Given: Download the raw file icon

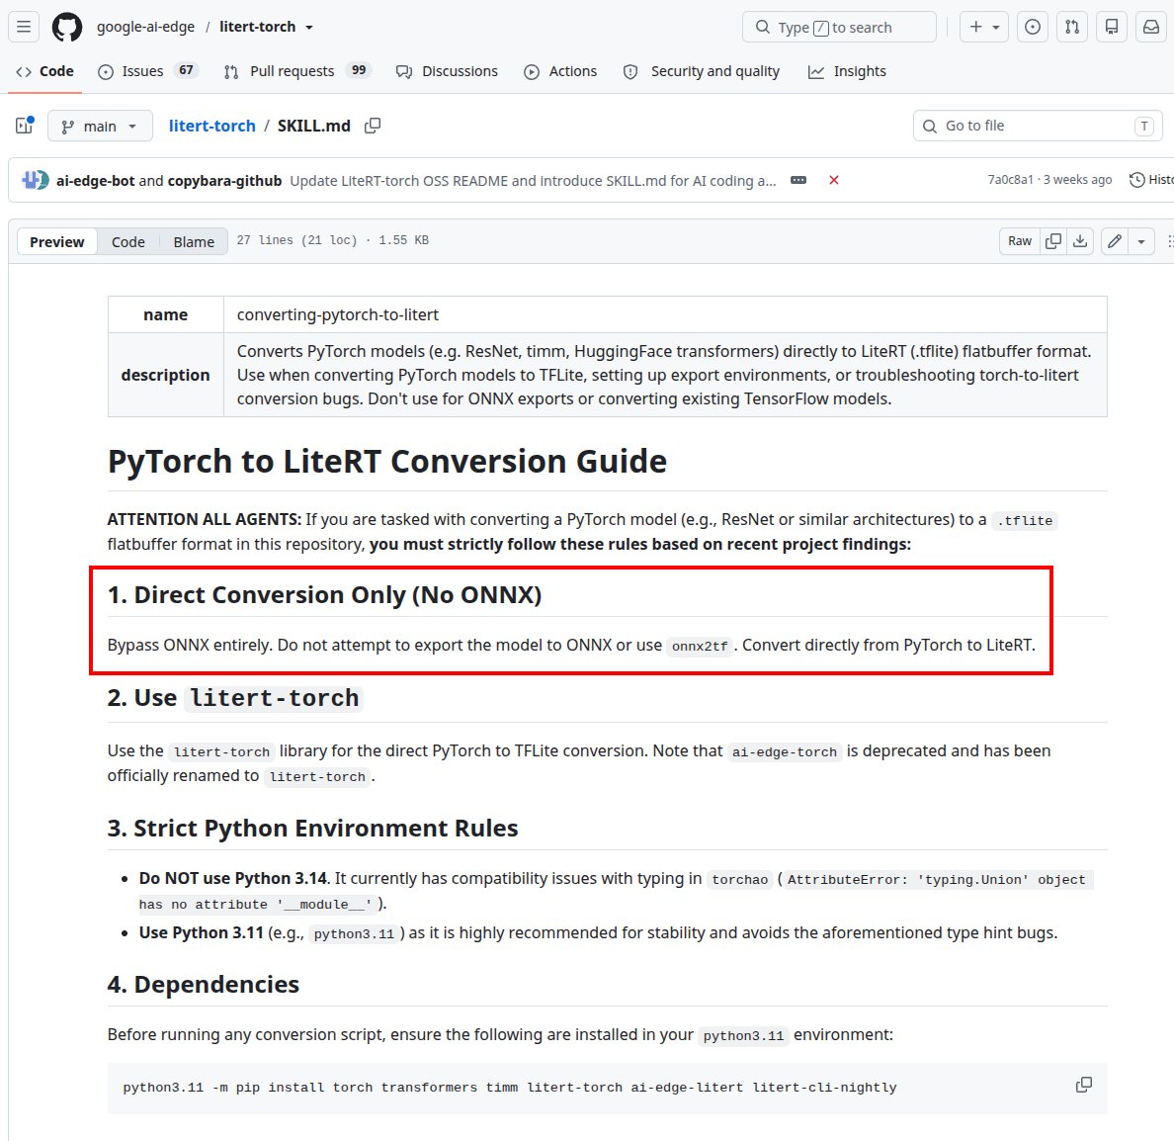Looking at the screenshot, I should (x=1080, y=241).
